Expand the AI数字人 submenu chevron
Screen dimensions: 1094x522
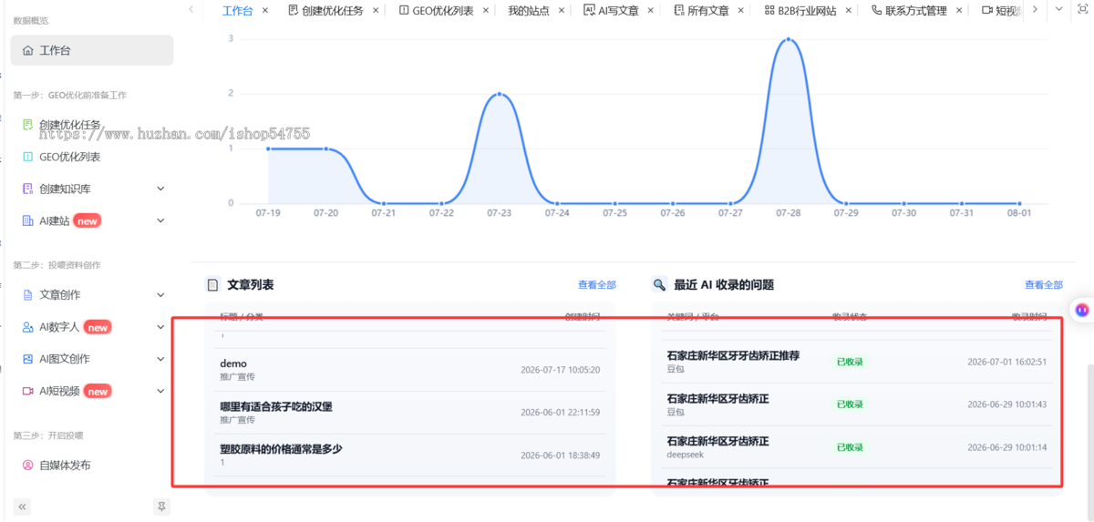(x=160, y=327)
